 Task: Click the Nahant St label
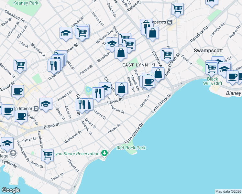coord(73,166)
